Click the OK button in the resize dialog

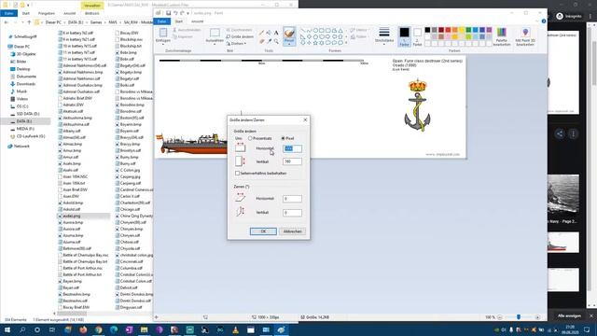coord(263,231)
